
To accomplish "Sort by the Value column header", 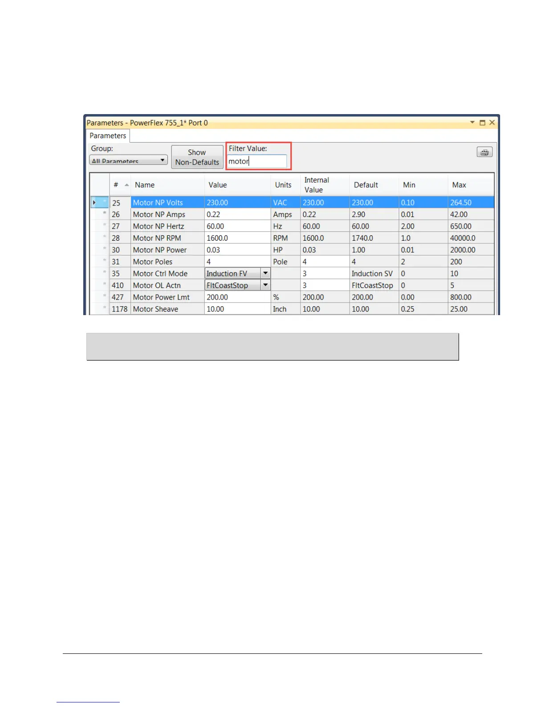I will point(238,185).
